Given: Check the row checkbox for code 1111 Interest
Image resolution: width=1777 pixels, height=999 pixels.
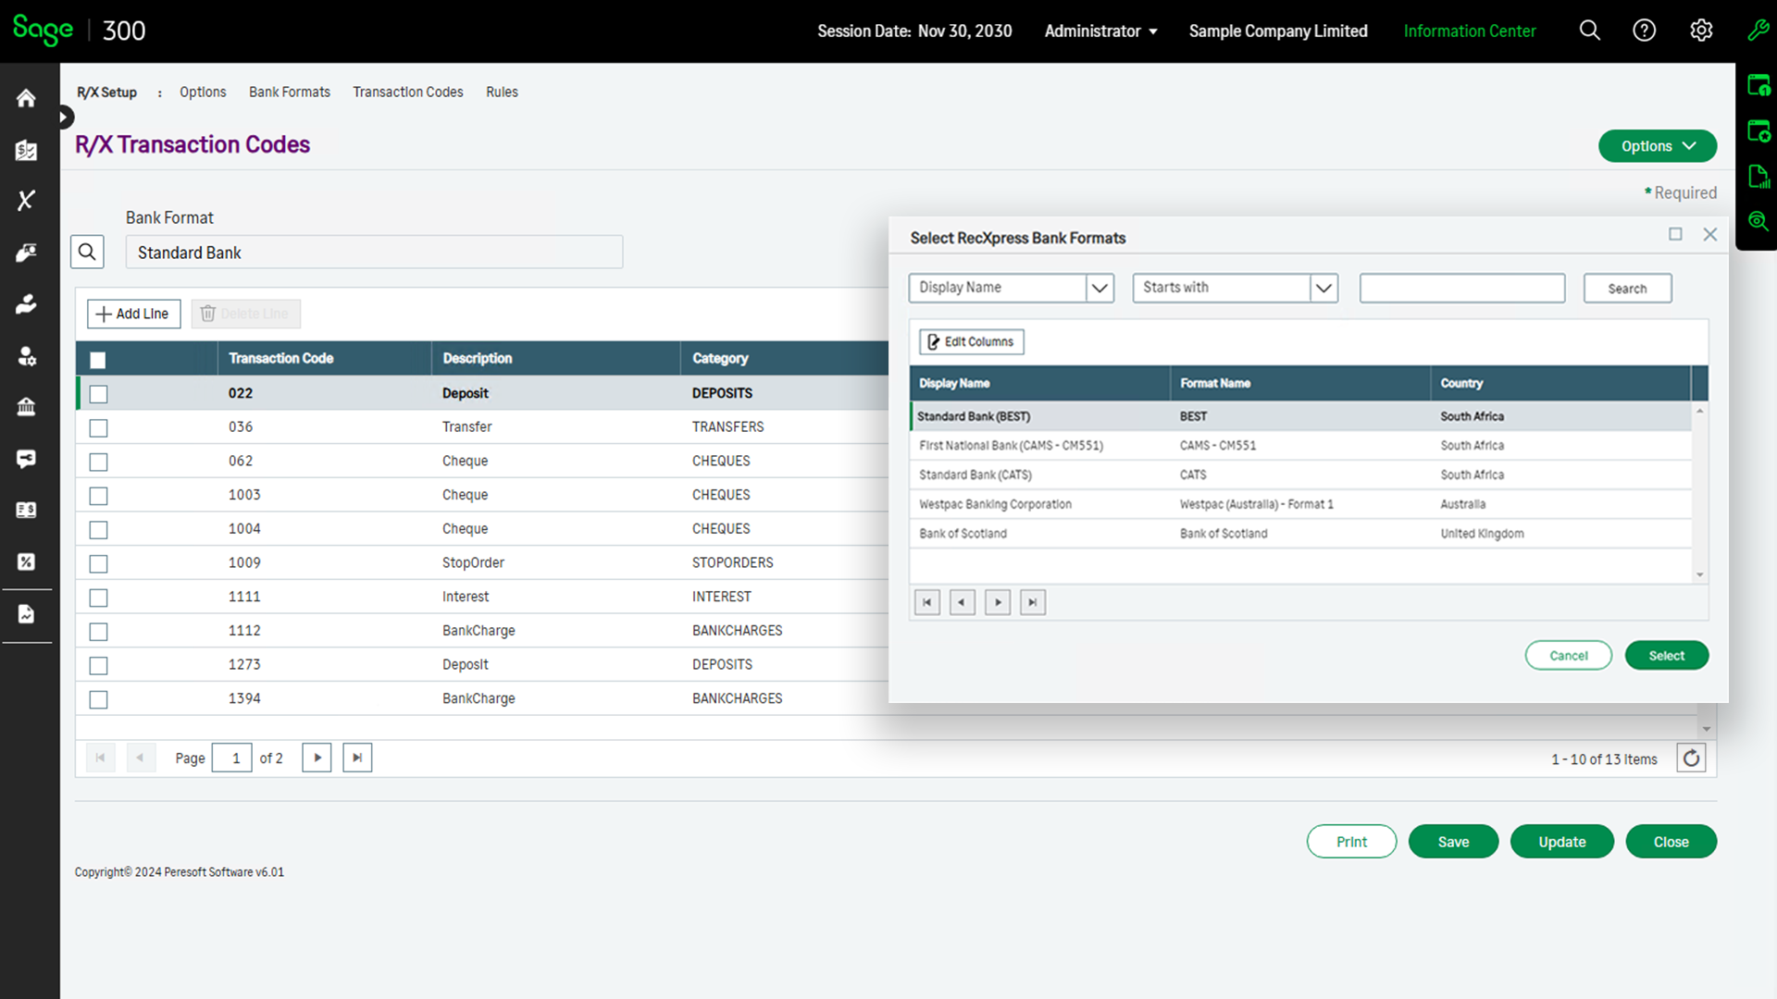Looking at the screenshot, I should tap(98, 598).
